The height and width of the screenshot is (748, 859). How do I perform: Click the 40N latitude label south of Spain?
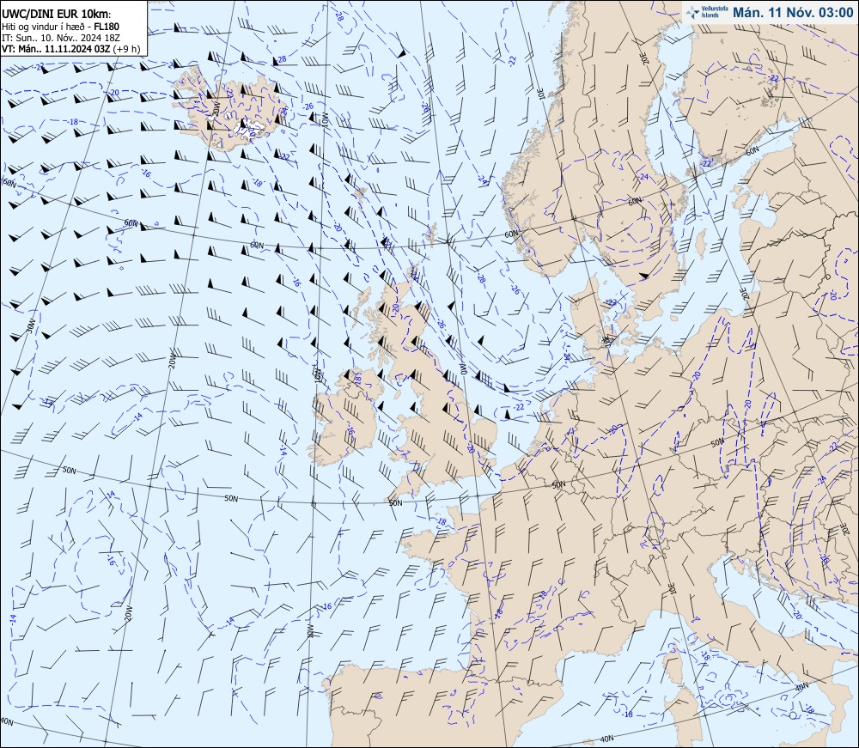606,739
